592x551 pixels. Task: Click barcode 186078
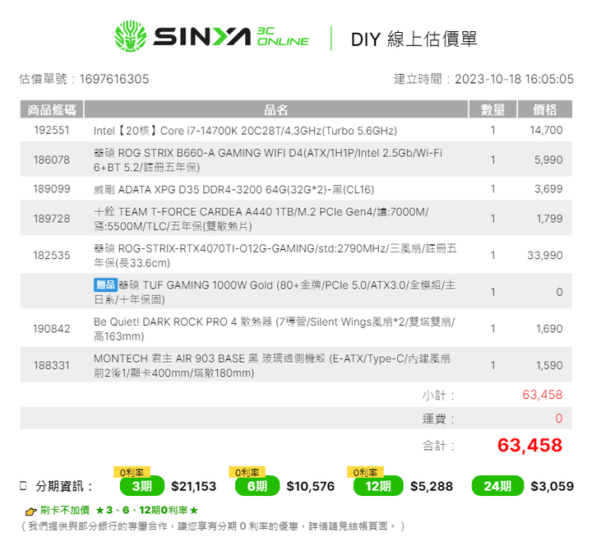(x=52, y=160)
